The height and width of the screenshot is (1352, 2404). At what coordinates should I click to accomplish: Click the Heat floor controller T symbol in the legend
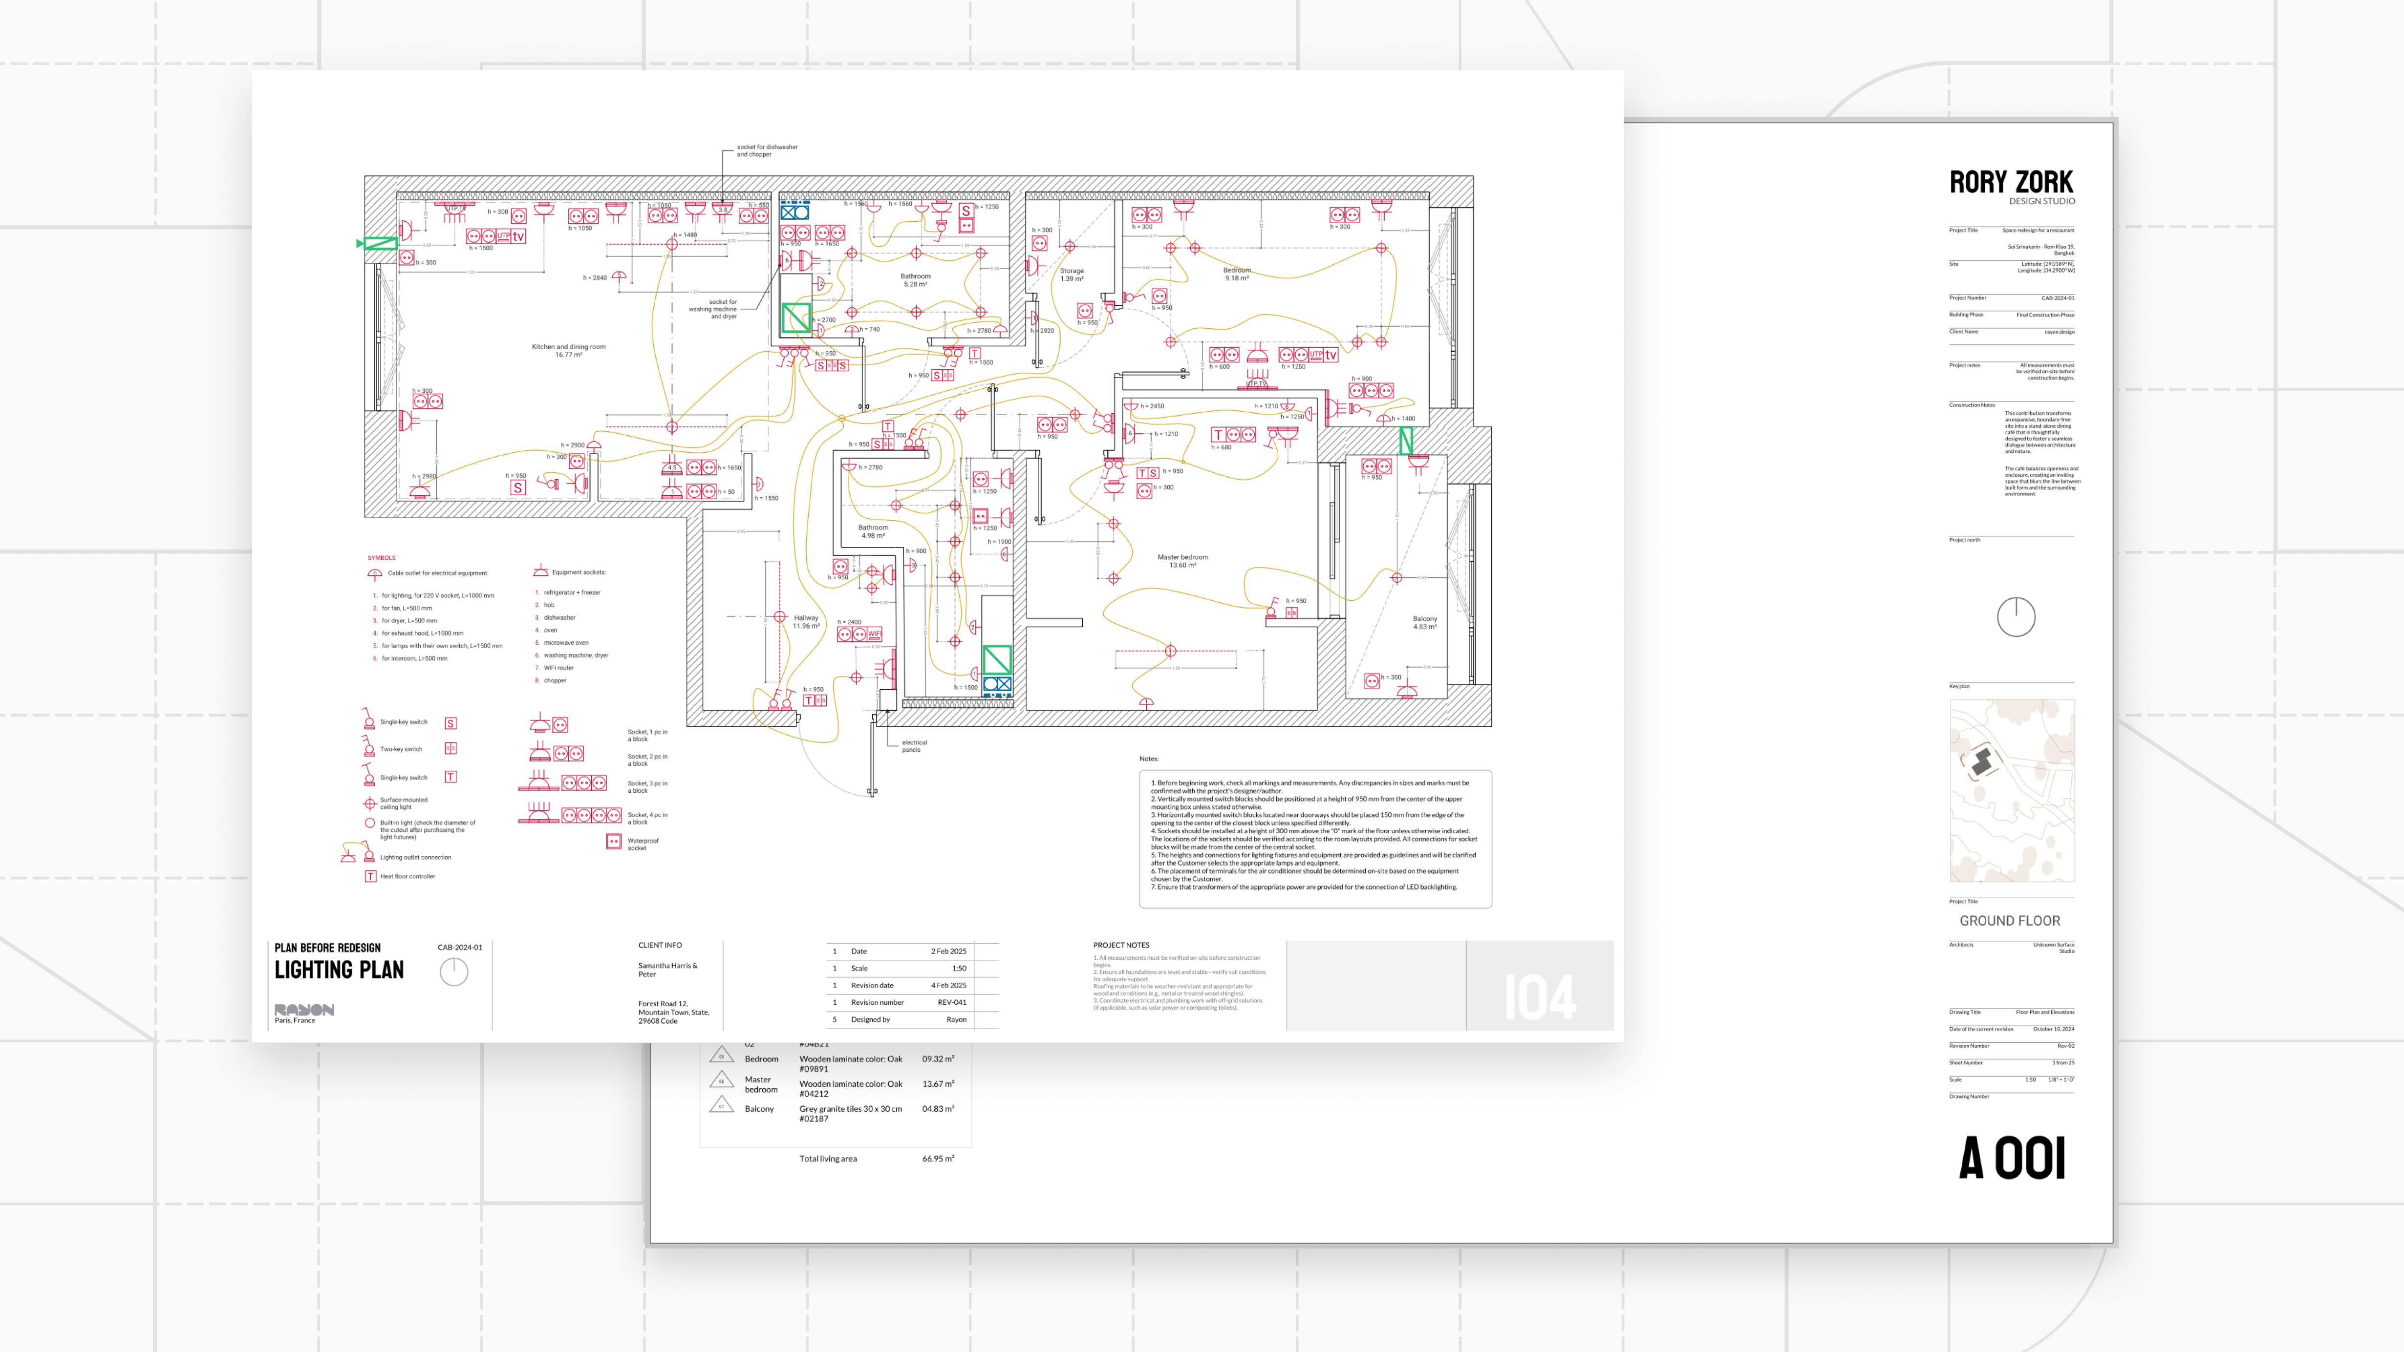[370, 876]
